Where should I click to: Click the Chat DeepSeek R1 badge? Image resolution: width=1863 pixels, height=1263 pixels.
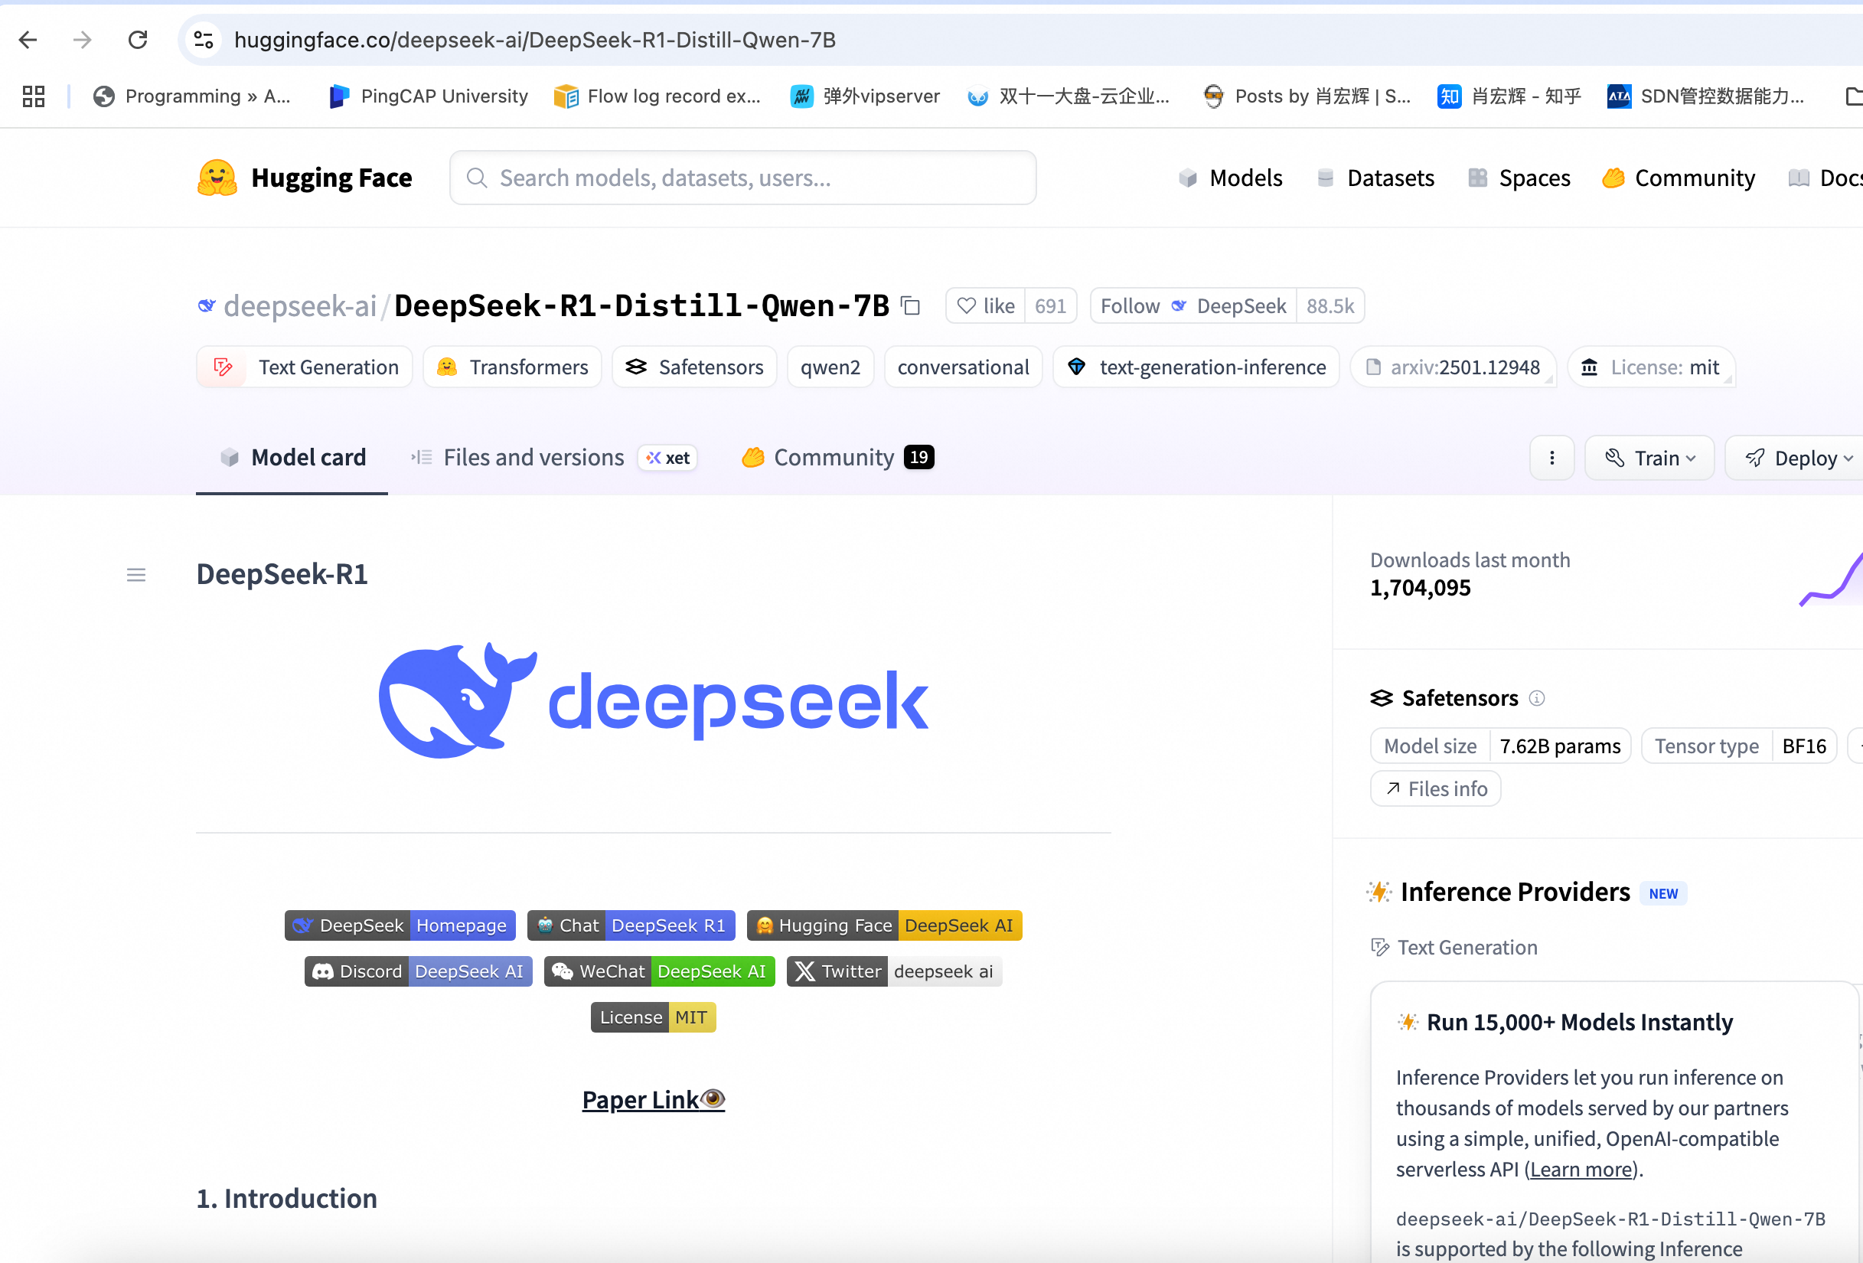(631, 925)
